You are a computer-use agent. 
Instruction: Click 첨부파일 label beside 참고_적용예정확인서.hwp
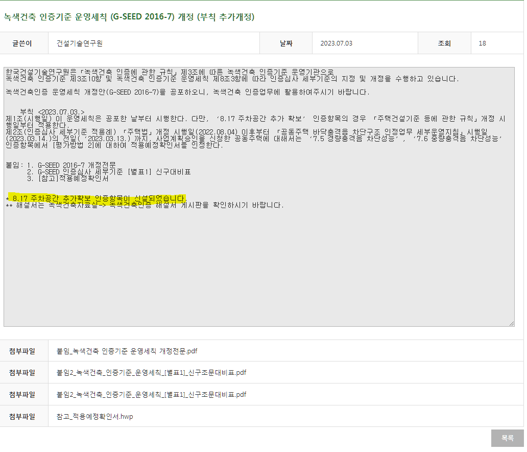pyautogui.click(x=22, y=417)
